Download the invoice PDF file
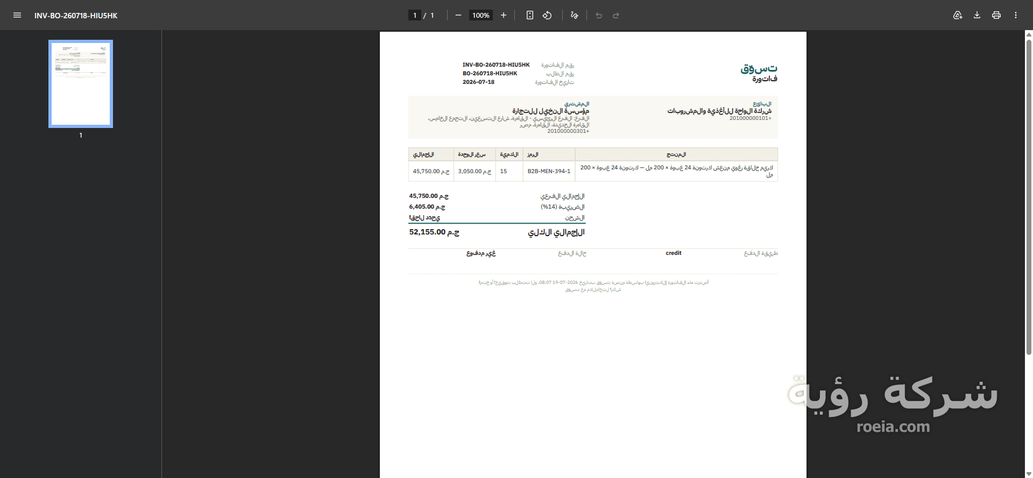This screenshot has width=1033, height=478. coord(977,15)
